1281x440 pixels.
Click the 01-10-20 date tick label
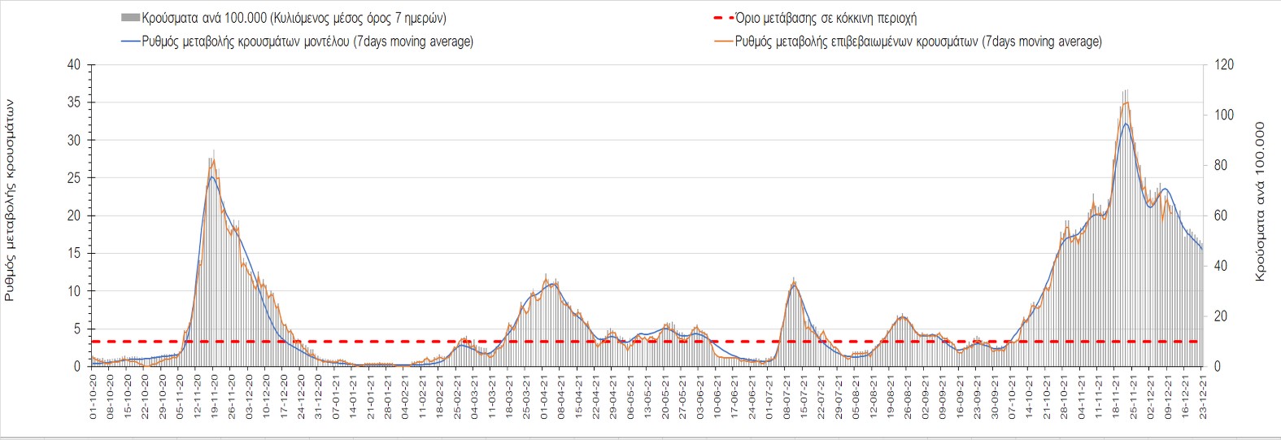94,397
